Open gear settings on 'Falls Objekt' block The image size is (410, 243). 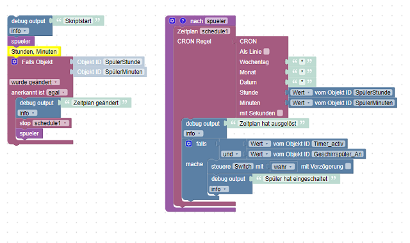(14, 62)
